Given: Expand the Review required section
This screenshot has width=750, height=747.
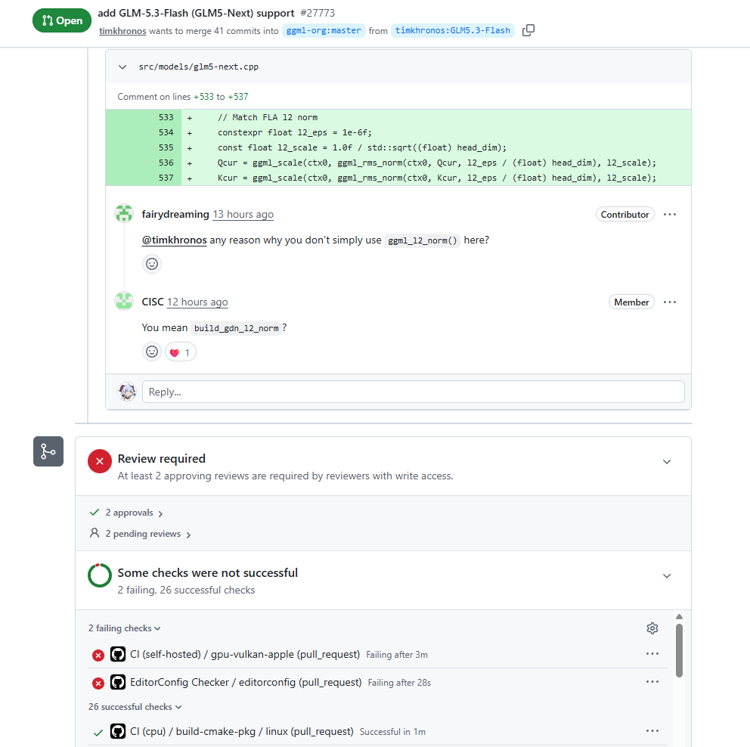Looking at the screenshot, I should click(666, 462).
